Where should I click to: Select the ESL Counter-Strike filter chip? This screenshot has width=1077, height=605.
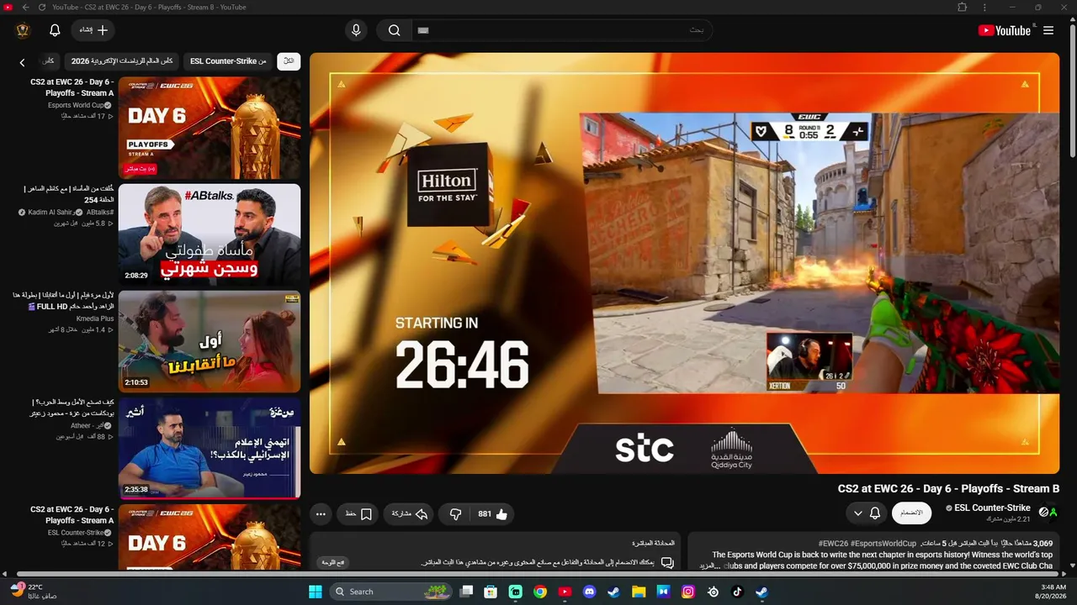(x=228, y=61)
